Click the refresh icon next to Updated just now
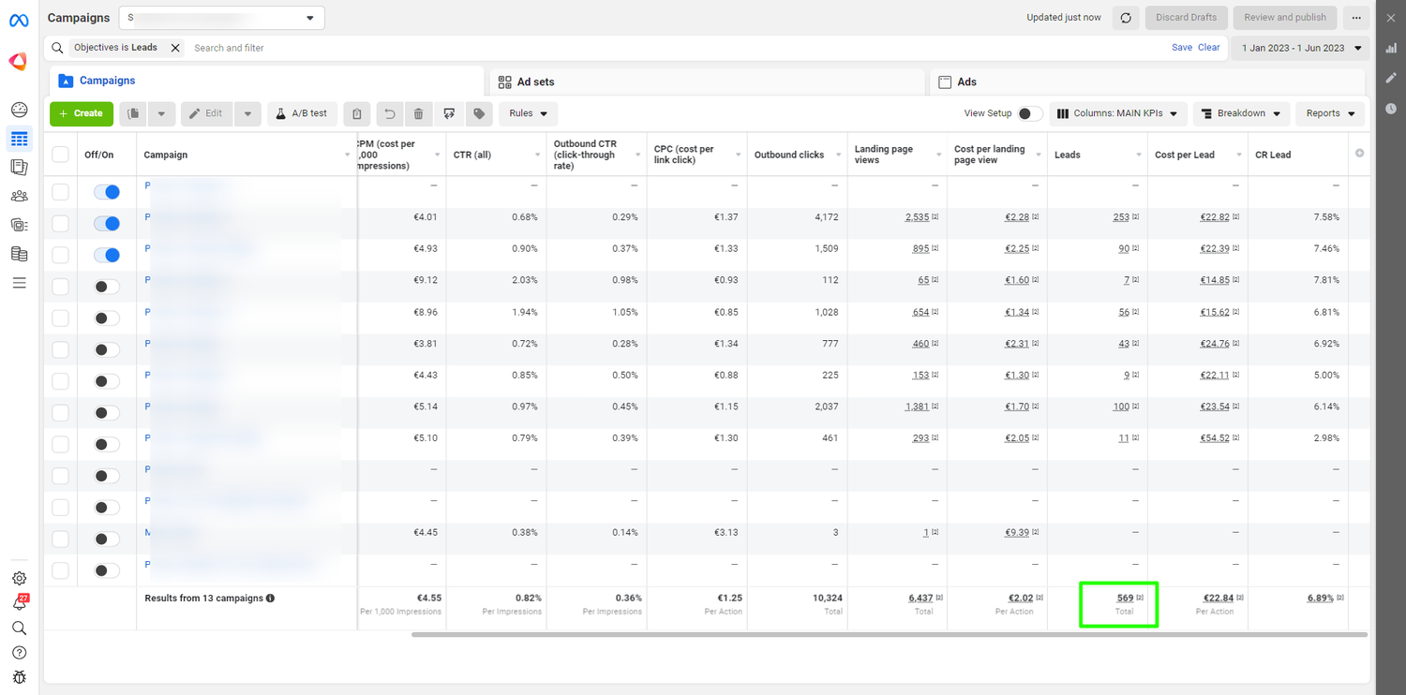This screenshot has height=695, width=1406. tap(1126, 18)
